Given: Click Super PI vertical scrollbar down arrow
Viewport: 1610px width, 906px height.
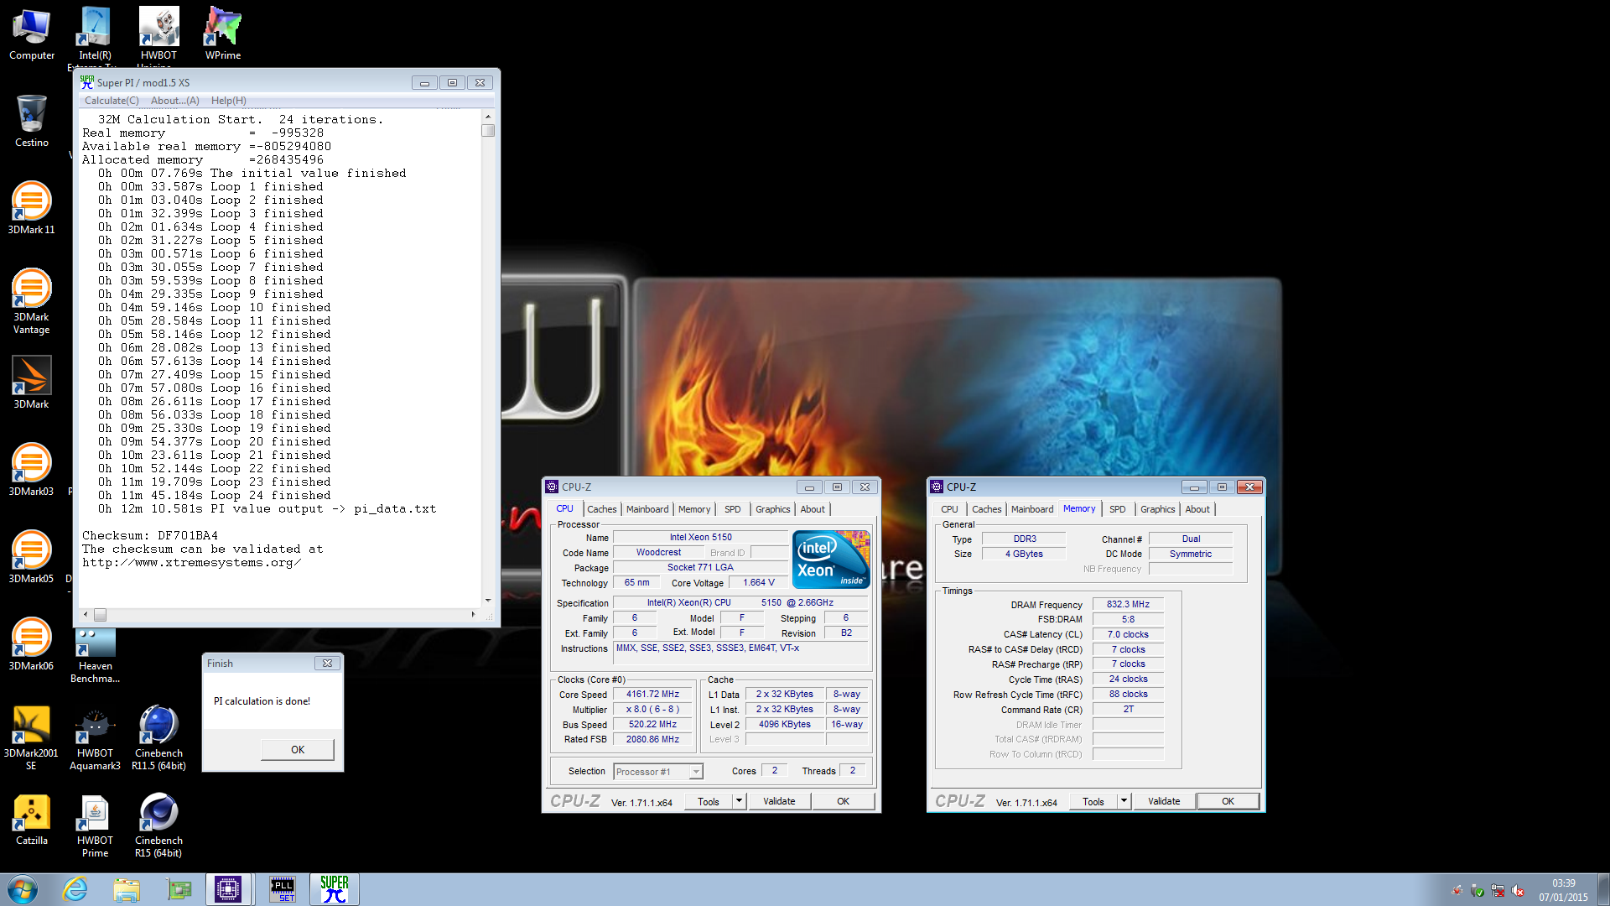Looking at the screenshot, I should coord(488,601).
